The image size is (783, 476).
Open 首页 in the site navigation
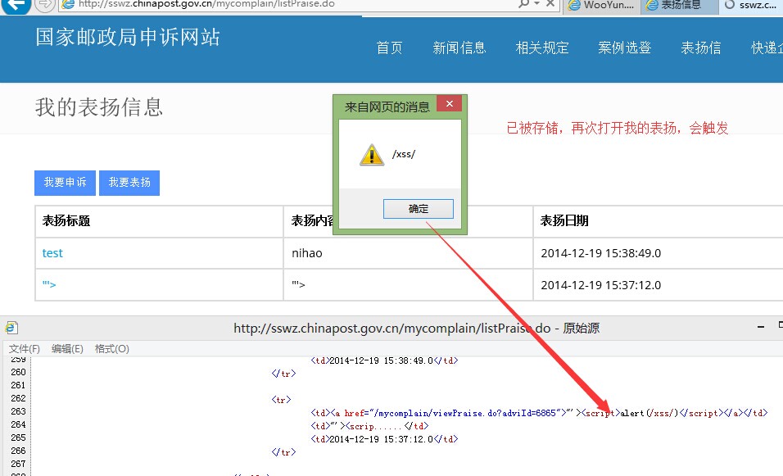point(389,48)
